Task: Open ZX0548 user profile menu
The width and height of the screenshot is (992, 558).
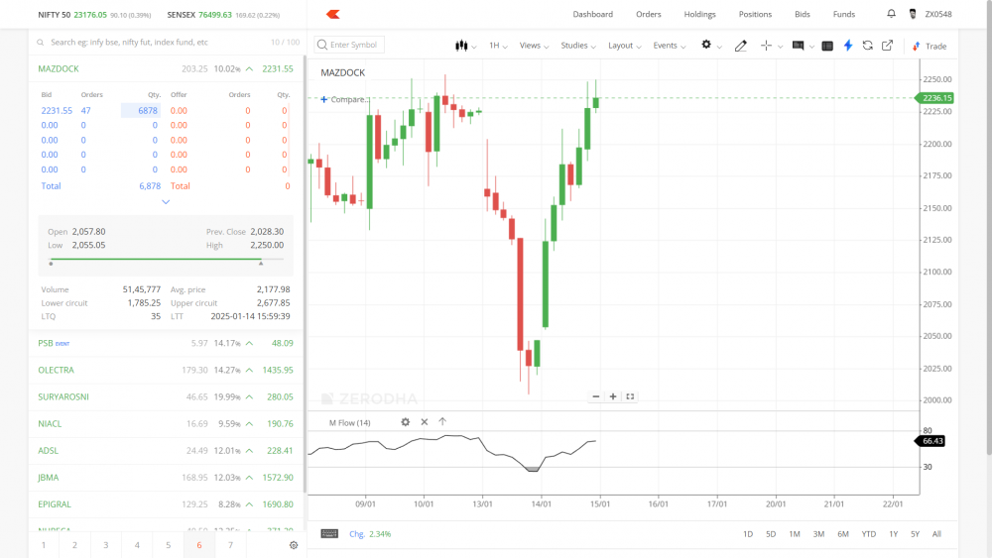Action: point(930,14)
